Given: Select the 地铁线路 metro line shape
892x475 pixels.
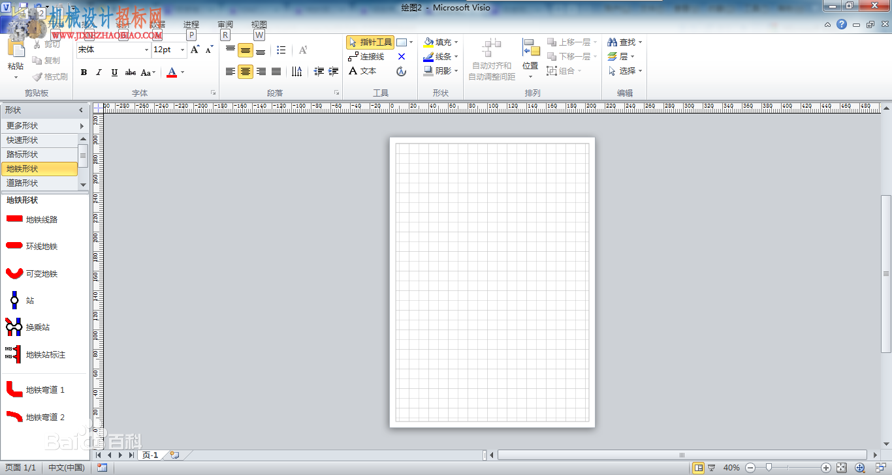Looking at the screenshot, I should (x=32, y=220).
